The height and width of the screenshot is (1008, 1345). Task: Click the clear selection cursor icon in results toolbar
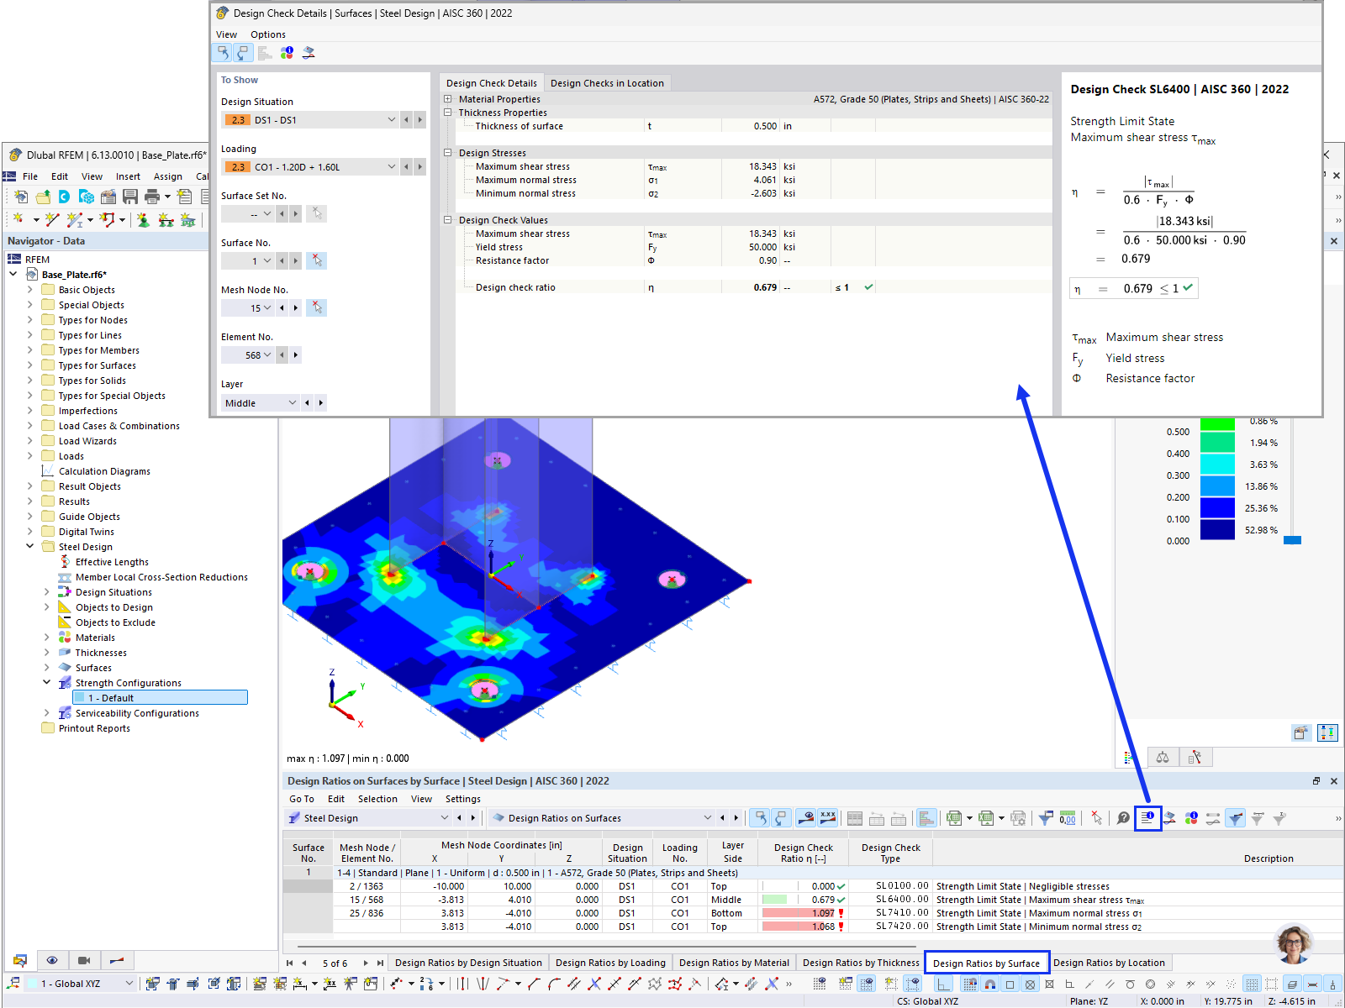[1096, 818]
